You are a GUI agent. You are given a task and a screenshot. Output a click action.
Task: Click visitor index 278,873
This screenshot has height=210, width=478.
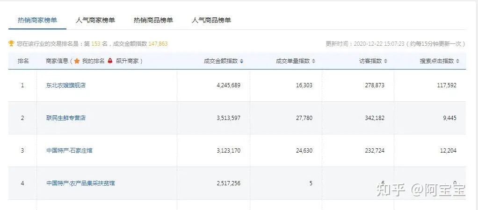click(375, 85)
